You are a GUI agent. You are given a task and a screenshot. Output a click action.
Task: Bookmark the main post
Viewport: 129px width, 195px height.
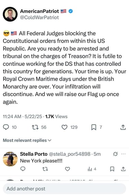tap(94, 127)
